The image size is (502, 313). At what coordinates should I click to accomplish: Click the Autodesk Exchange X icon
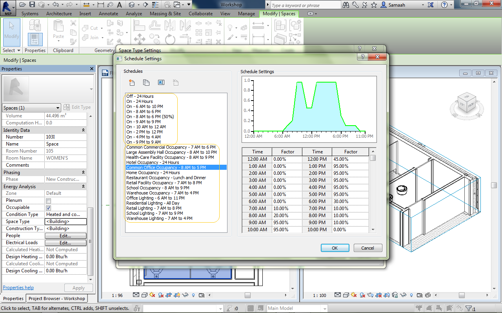pyautogui.click(x=431, y=5)
